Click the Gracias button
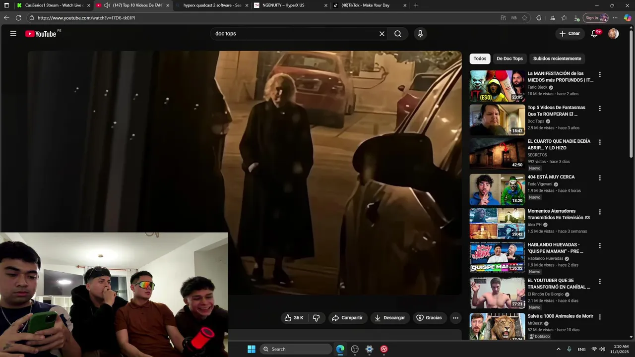The image size is (635, 357). click(429, 318)
